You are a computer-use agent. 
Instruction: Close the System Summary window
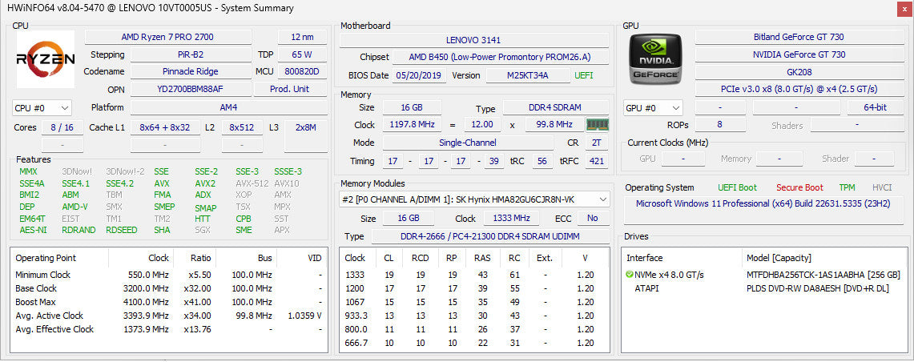(904, 7)
